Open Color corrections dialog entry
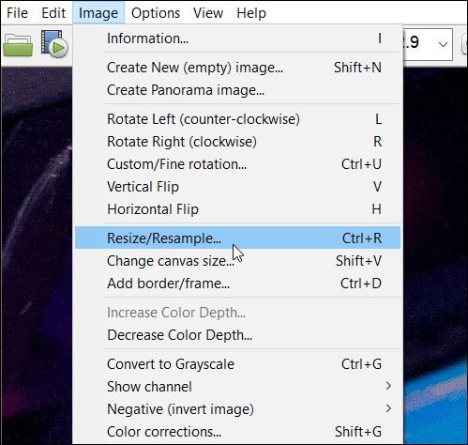 237,432
